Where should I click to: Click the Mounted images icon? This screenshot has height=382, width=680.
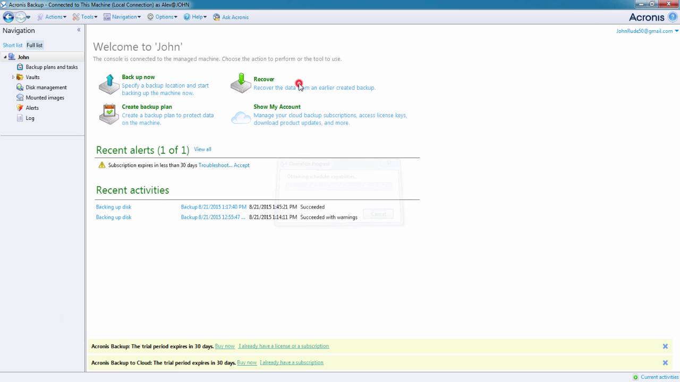pos(20,98)
